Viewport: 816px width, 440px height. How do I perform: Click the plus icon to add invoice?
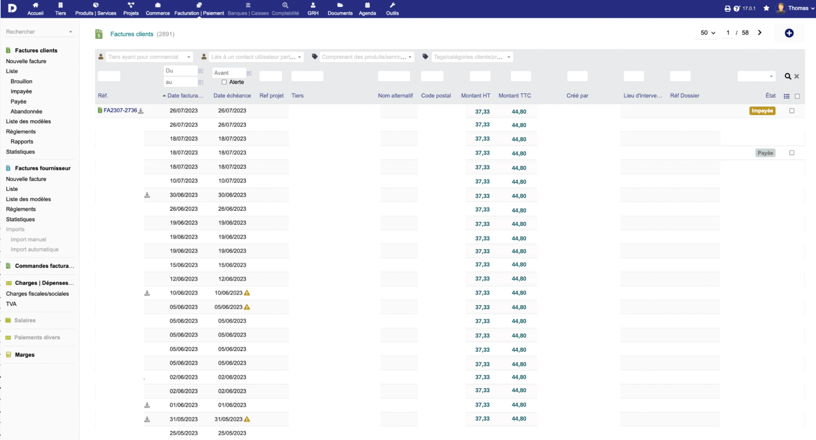(789, 33)
